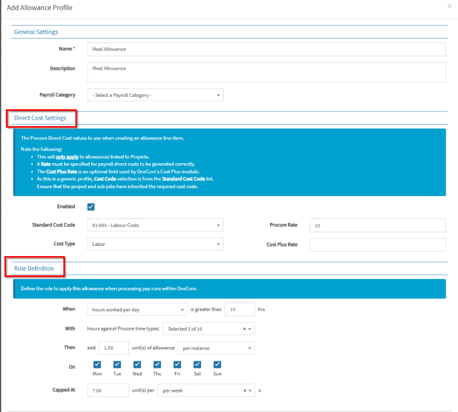Viewport: 458px width, 412px height.
Task: Toggle the Direct Cost Enabled checkbox
Action: (x=91, y=207)
